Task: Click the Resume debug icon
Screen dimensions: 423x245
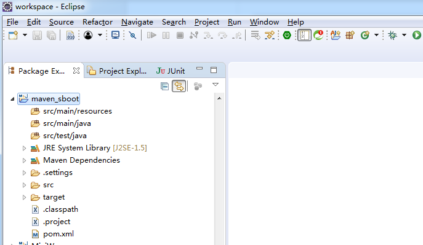Action: coord(151,35)
